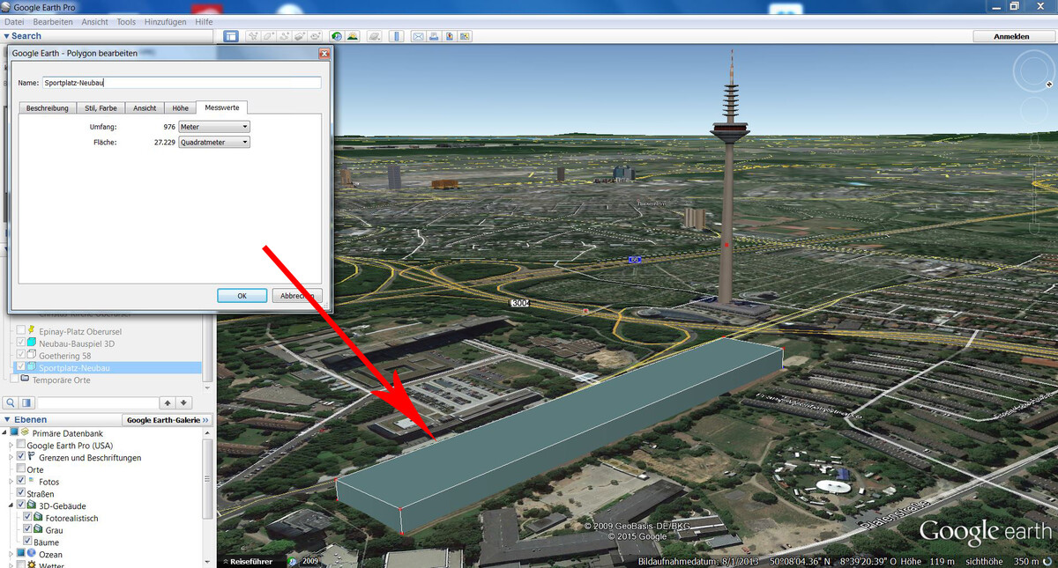
Task: Enable the Google Earth Pro (USA) layer
Action: coord(21,446)
